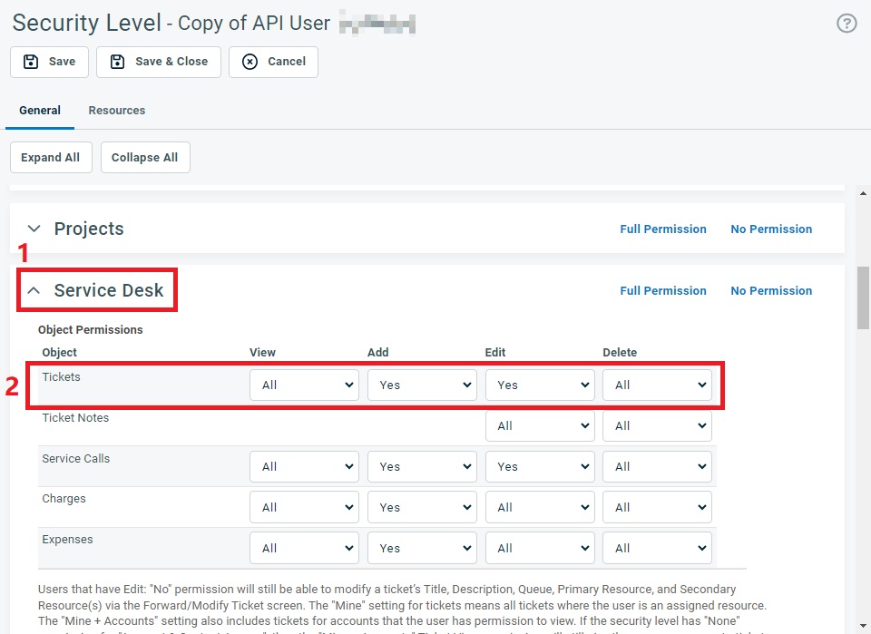Set No Permission for Service Desk
This screenshot has height=634, width=871.
(771, 291)
